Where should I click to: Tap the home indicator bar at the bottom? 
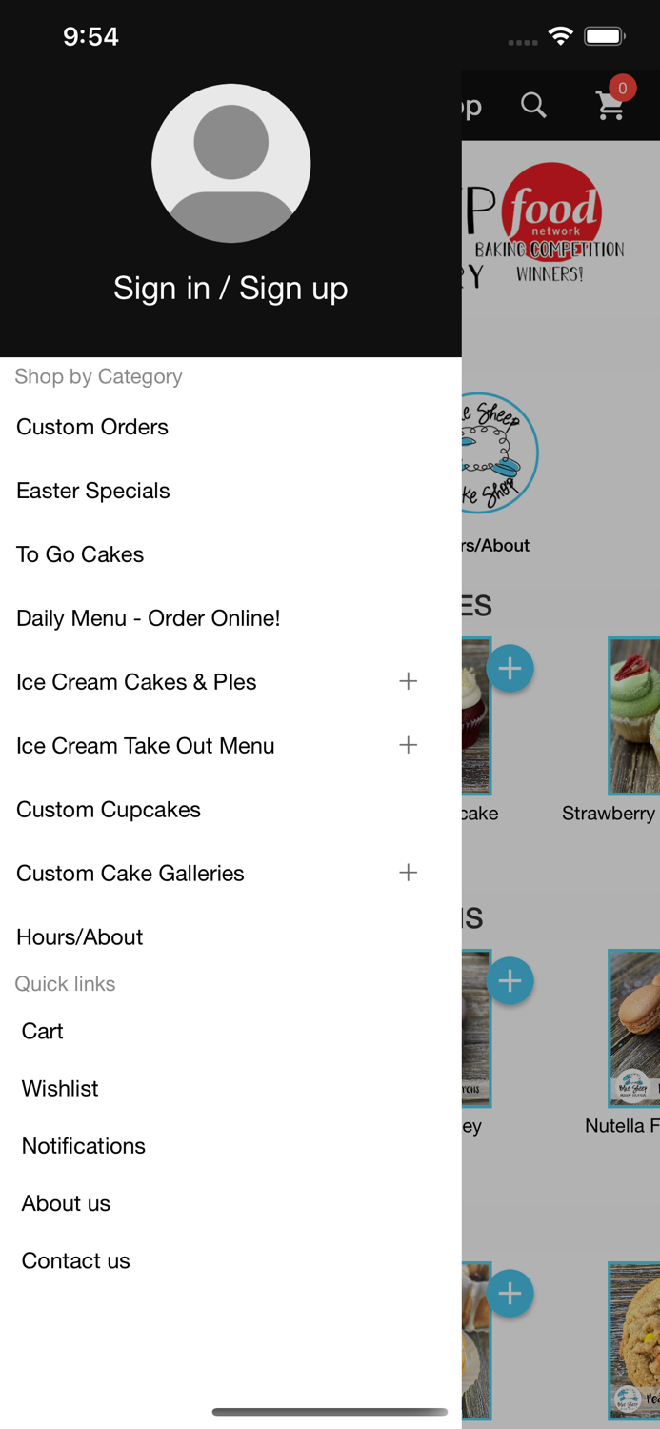[x=330, y=1413]
